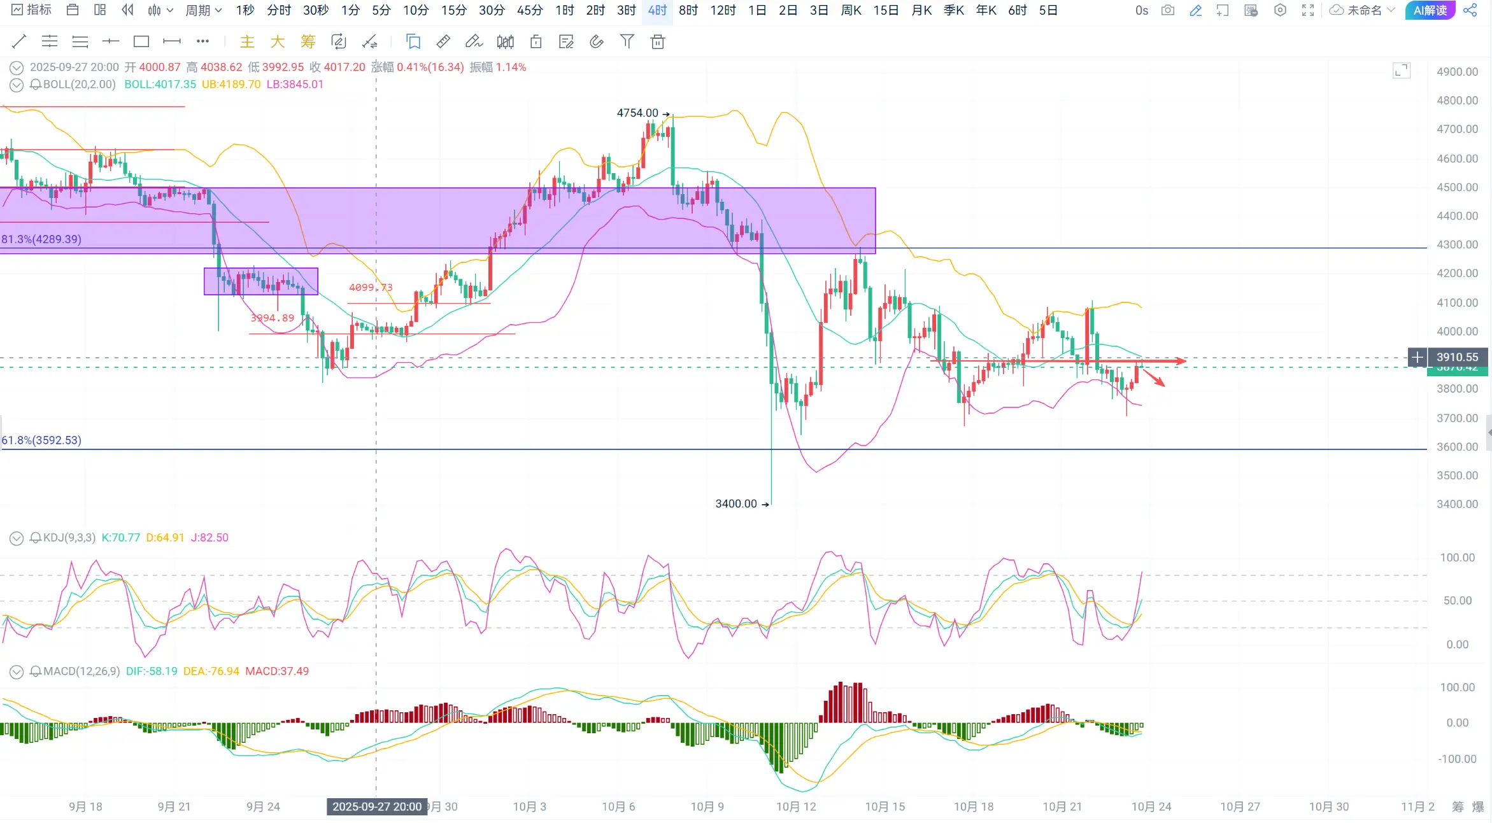Click the share icon

click(1470, 10)
